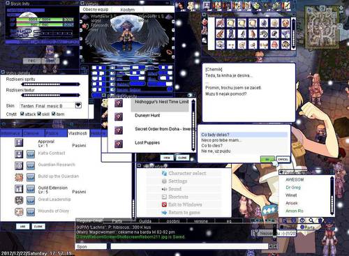Click the Kafra Contract skill icon
This screenshot has height=256, width=349.
pyautogui.click(x=19, y=153)
